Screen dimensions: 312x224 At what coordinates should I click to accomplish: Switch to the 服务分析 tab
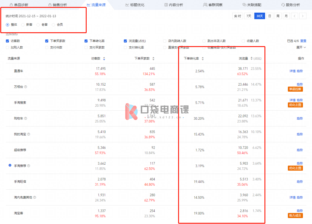click(291, 5)
